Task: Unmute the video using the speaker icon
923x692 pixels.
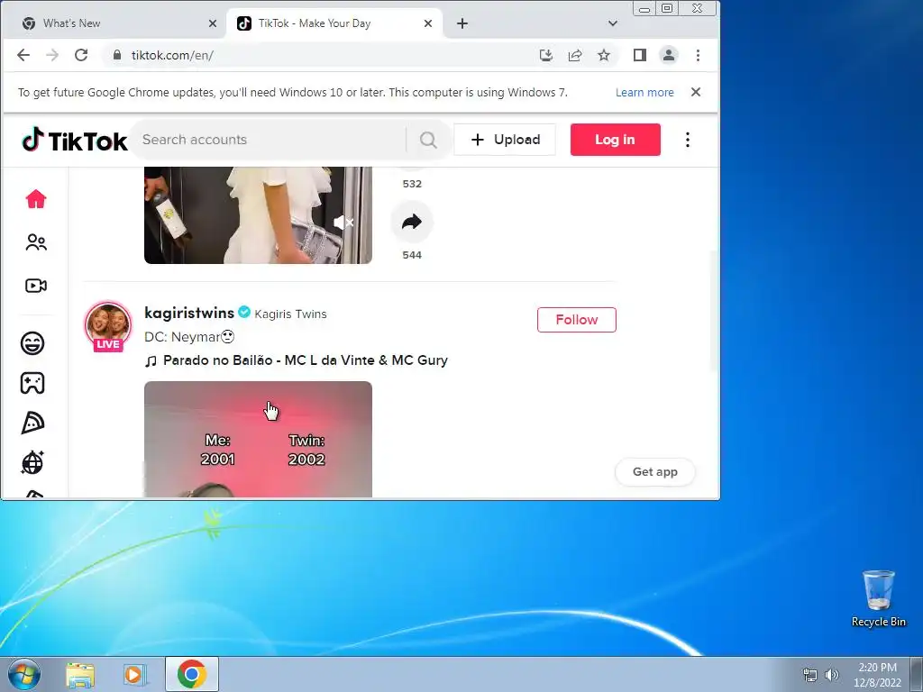Action: click(343, 223)
